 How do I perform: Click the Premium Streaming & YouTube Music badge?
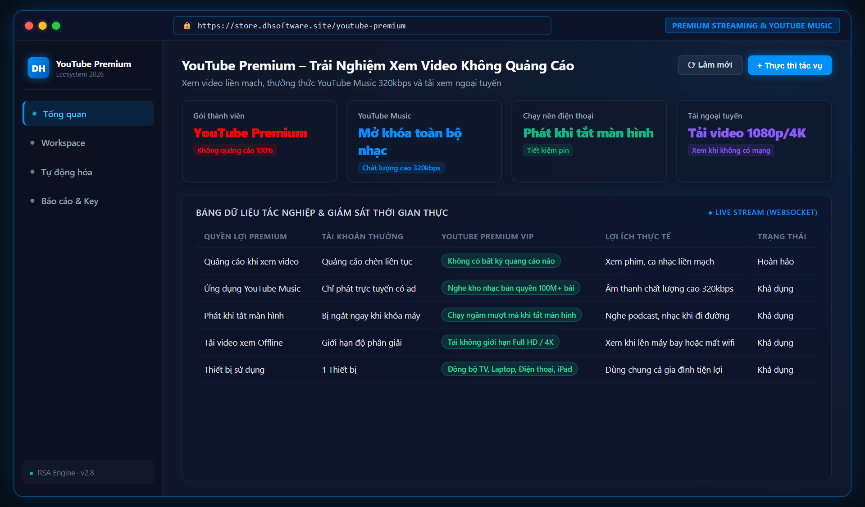click(752, 26)
